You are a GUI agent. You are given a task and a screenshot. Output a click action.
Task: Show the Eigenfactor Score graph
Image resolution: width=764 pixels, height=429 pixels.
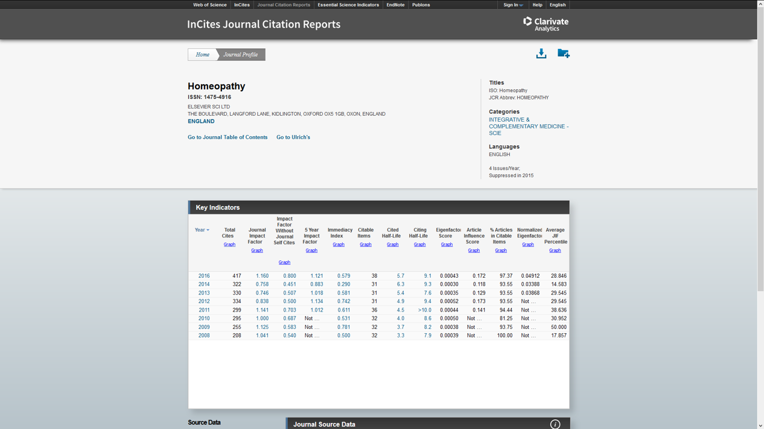point(447,245)
